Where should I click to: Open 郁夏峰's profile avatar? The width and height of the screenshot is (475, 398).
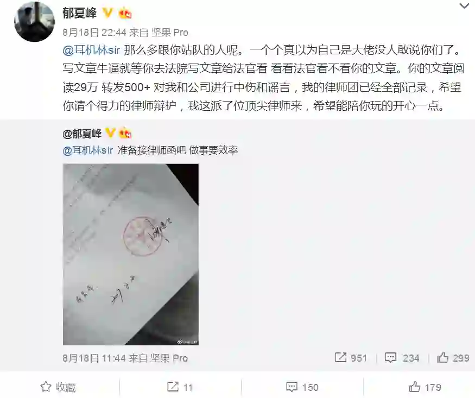[34, 22]
